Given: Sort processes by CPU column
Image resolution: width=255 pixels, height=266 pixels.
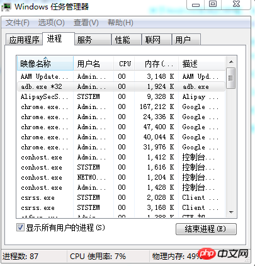Looking at the screenshot, I should coord(124,63).
